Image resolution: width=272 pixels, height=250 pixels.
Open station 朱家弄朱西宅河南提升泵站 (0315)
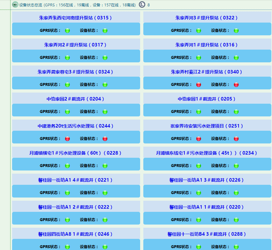(75, 18)
